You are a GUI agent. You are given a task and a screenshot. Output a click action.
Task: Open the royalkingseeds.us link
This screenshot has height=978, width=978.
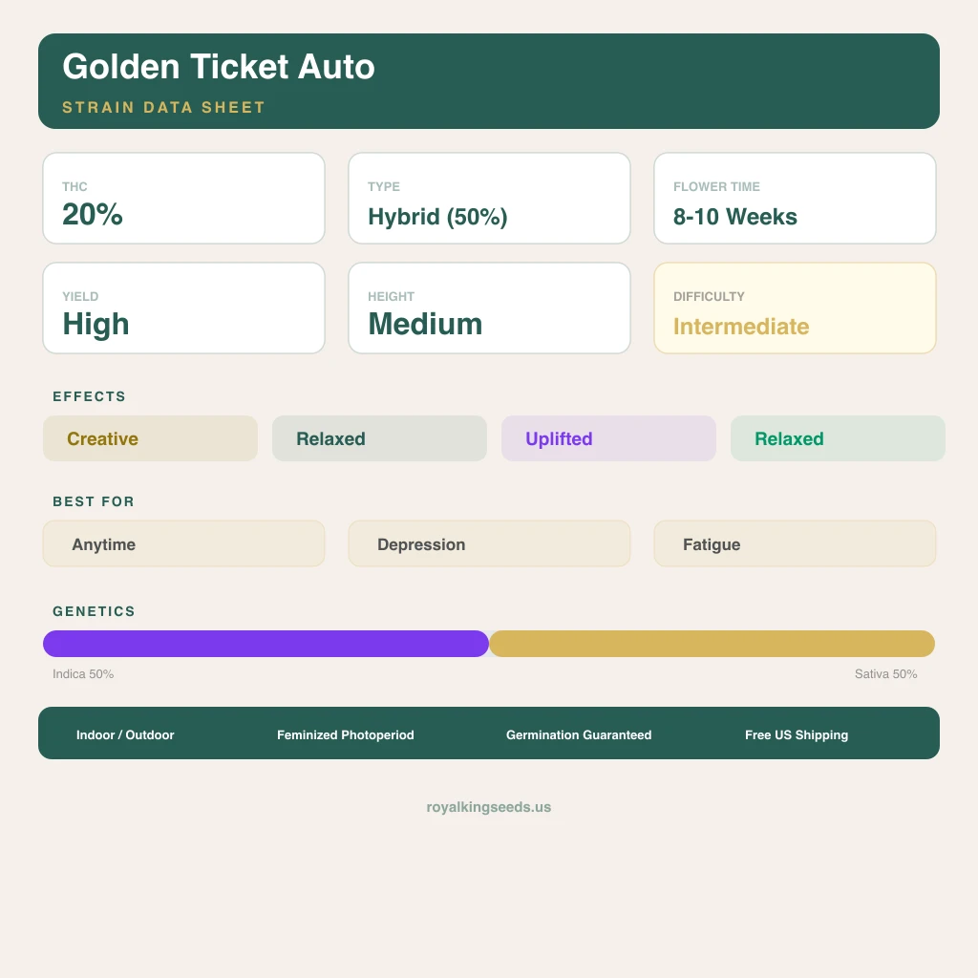[x=489, y=807]
